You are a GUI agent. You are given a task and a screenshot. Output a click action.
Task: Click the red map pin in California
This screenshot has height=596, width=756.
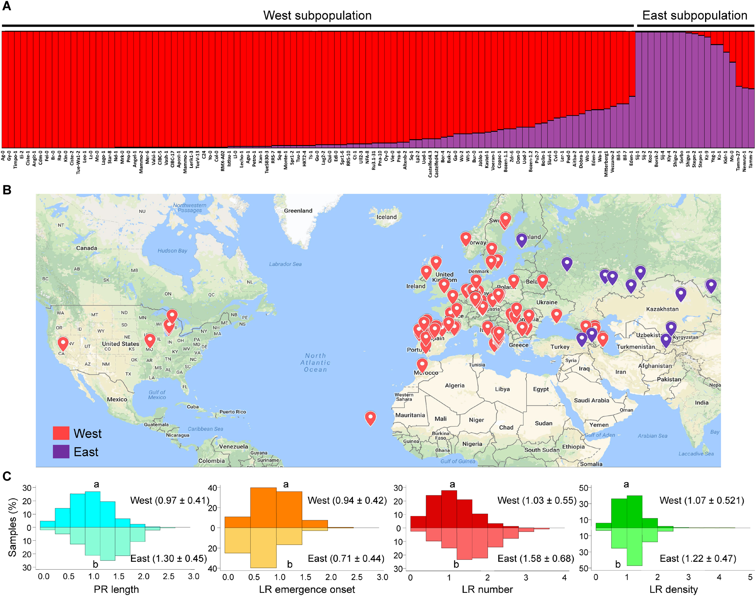point(63,343)
